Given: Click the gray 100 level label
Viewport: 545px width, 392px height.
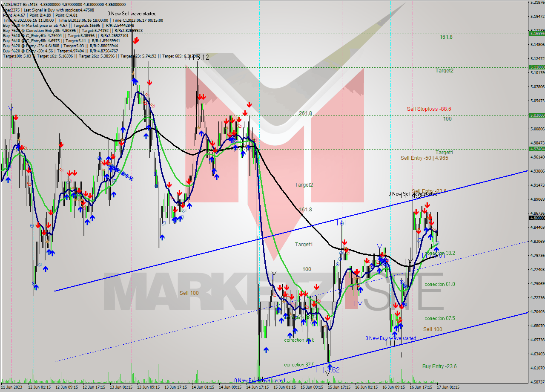Looking at the screenshot, I should pos(307,269).
